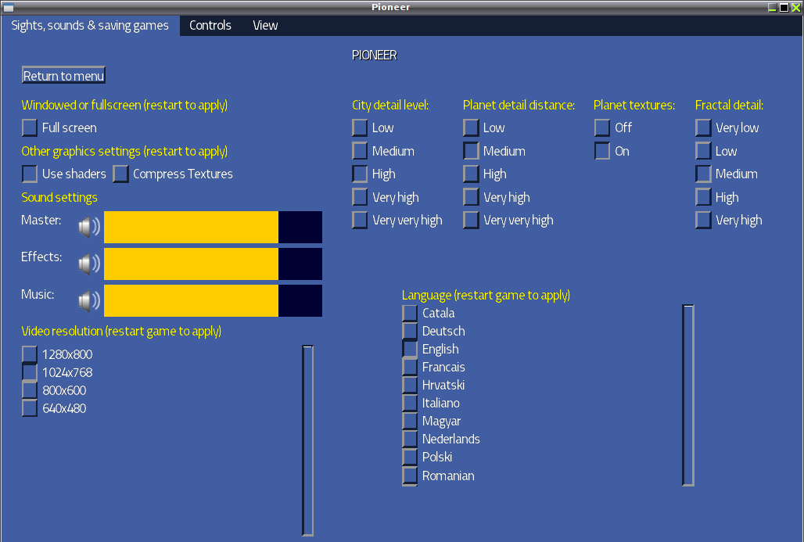Viewport: 804px width, 542px height.
Task: Set Planet detail distance to Low
Action: click(471, 127)
